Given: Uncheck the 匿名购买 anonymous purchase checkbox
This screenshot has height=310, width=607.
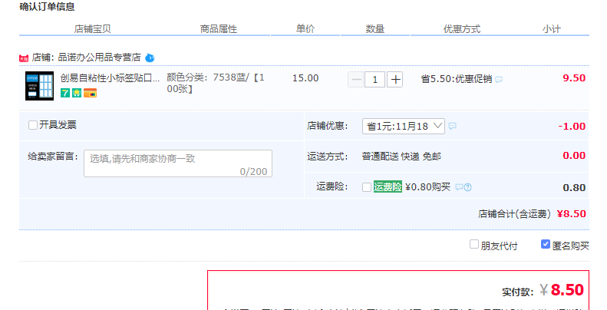Looking at the screenshot, I should pos(546,244).
